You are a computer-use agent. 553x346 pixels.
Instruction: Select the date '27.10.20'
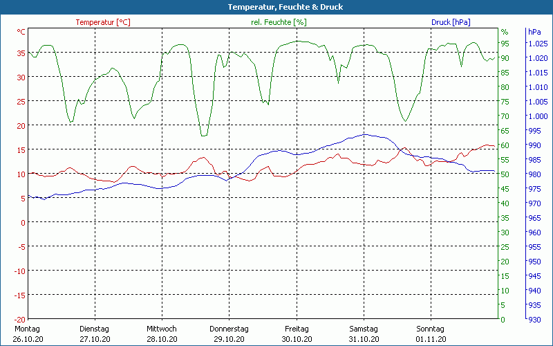point(95,339)
